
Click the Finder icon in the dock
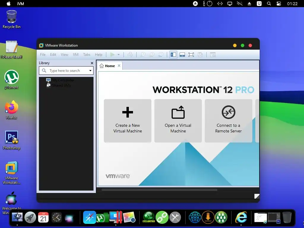(x=17, y=217)
